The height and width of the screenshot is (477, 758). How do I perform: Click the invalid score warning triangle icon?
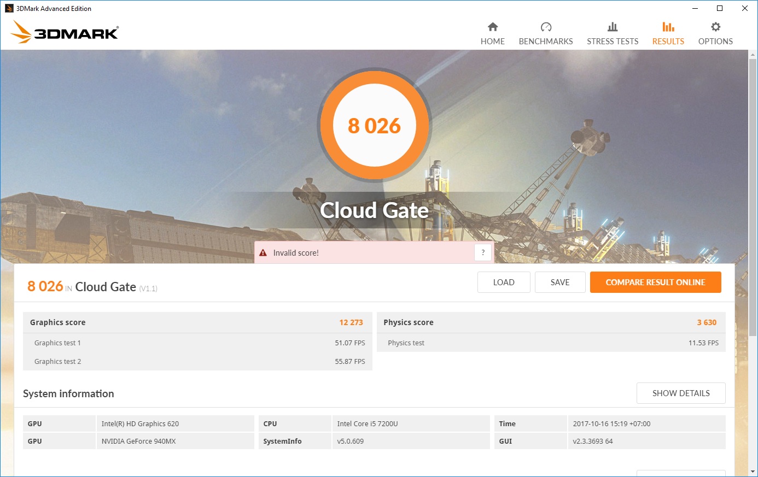263,253
